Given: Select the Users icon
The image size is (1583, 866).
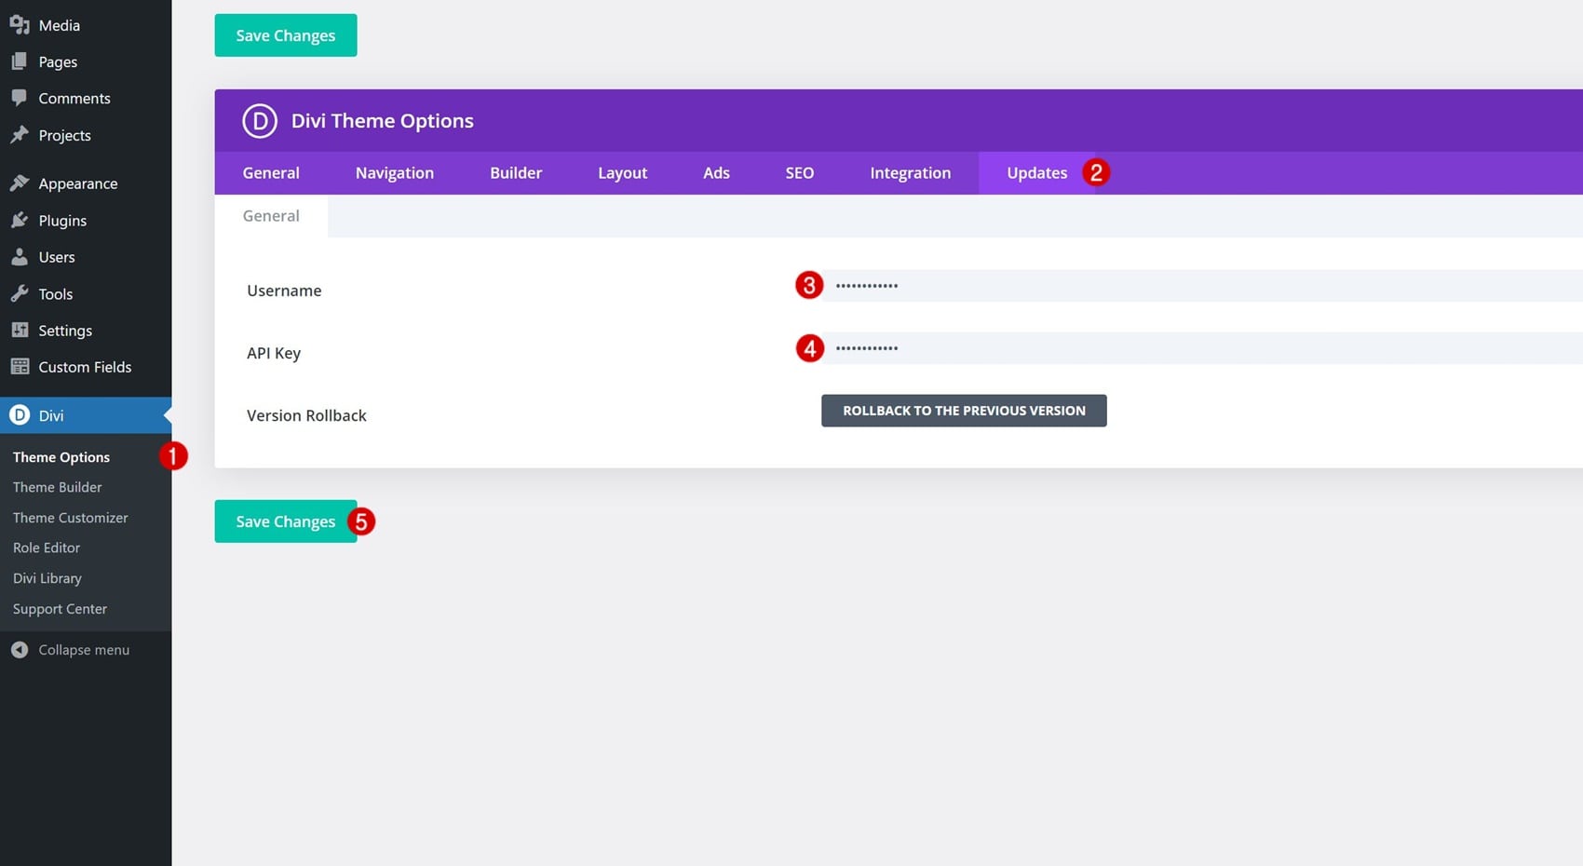Looking at the screenshot, I should point(20,257).
